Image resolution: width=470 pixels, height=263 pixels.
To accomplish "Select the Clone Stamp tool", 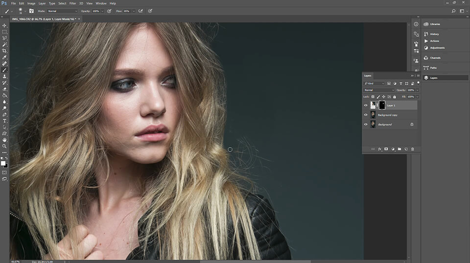I will 4,76.
